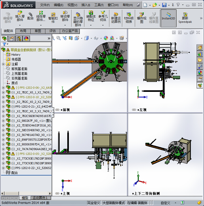Open the 工具(T) menu
Viewport: 204px width, 206px height.
tap(99, 5)
